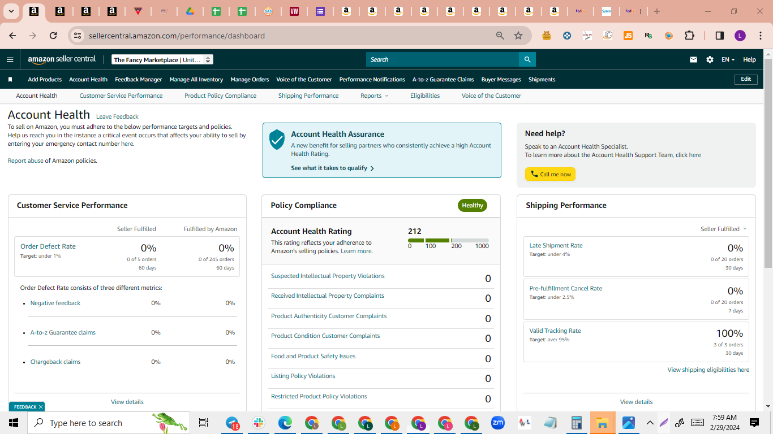Open Microsoft Edge from the taskbar
Image resolution: width=773 pixels, height=434 pixels.
point(285,423)
